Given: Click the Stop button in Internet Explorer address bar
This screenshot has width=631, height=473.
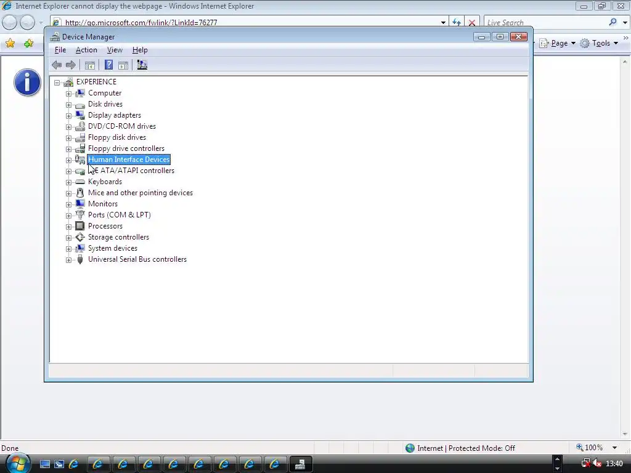Looking at the screenshot, I should click(472, 23).
